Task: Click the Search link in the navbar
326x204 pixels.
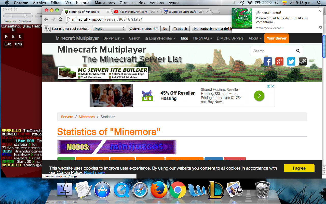Action: click(x=134, y=38)
